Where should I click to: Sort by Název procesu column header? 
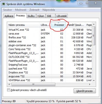pyautogui.click(x=23, y=25)
